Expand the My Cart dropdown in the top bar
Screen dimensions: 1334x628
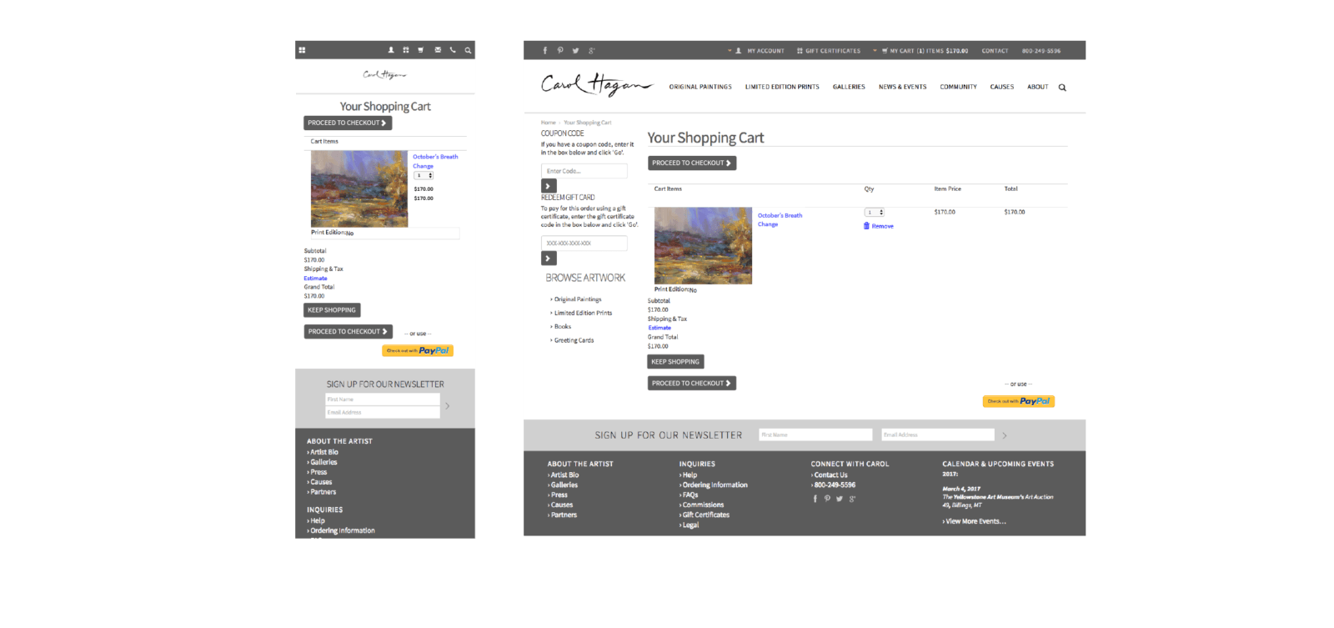point(875,51)
